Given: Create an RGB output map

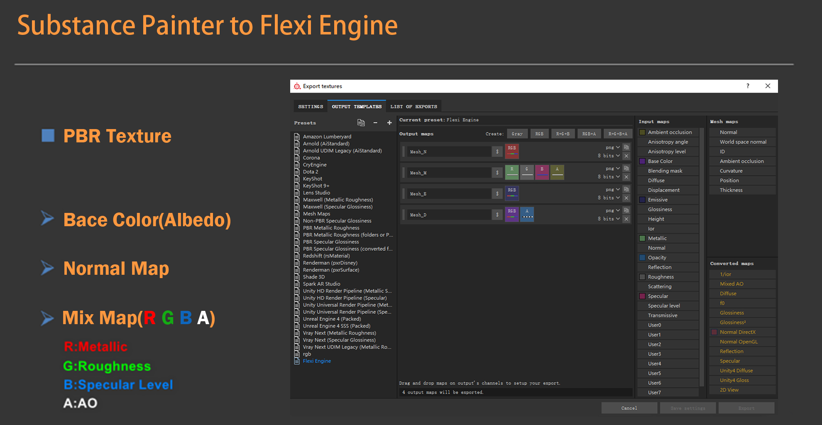Looking at the screenshot, I should click(539, 134).
